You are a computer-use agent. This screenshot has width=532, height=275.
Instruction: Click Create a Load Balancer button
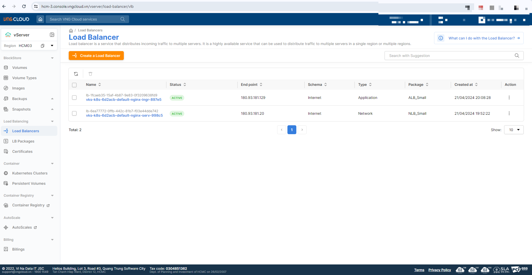point(96,56)
